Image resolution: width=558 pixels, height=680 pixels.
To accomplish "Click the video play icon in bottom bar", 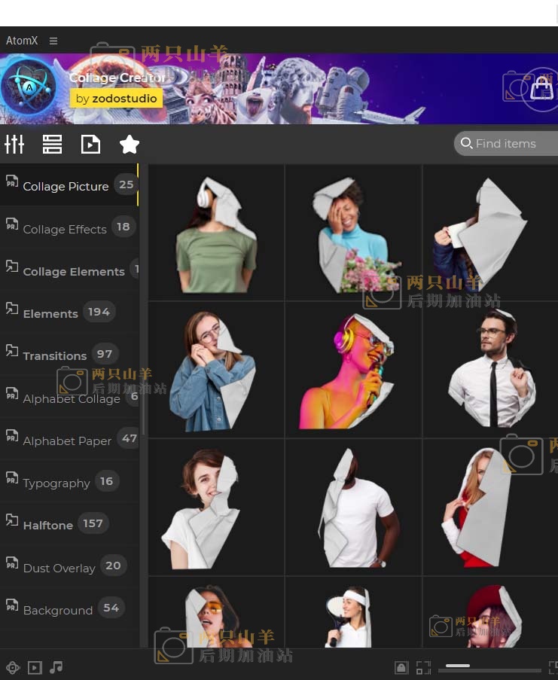I will point(35,667).
